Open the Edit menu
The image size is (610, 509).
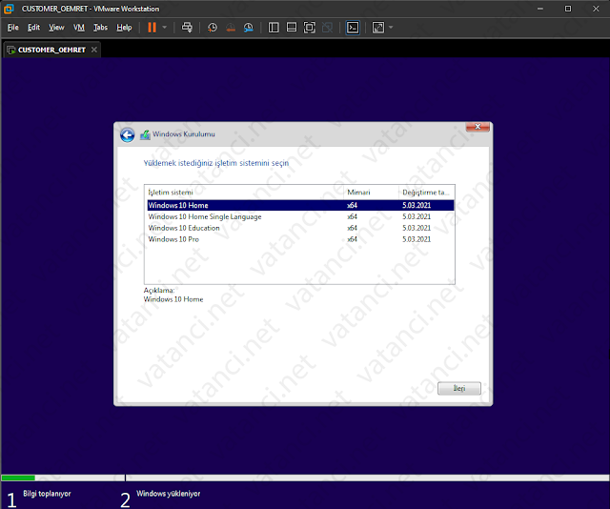tap(34, 28)
